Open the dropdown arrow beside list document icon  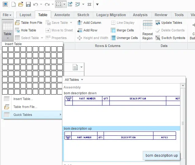tap(82, 67)
